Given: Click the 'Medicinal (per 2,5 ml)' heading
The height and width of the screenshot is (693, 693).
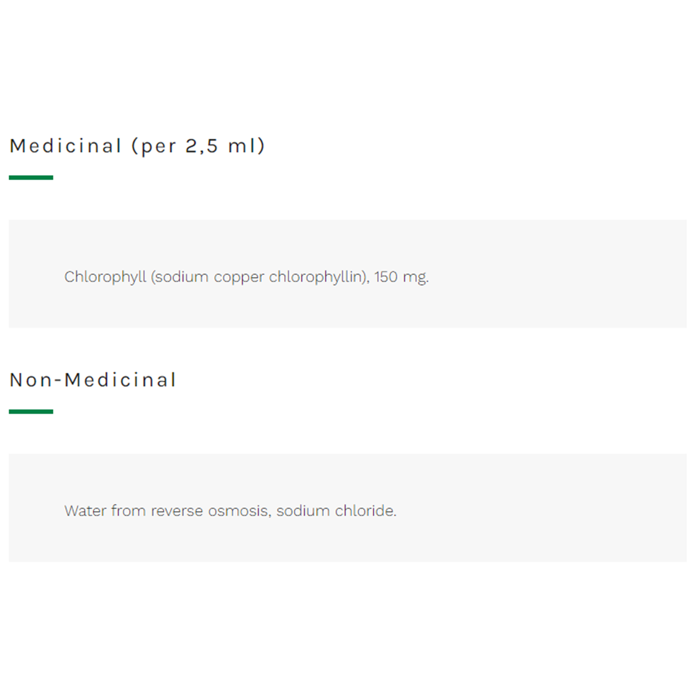Looking at the screenshot, I should 137,146.
